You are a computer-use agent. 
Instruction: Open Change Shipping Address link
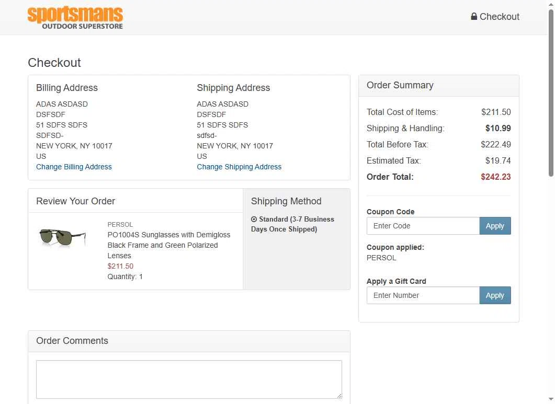click(239, 167)
